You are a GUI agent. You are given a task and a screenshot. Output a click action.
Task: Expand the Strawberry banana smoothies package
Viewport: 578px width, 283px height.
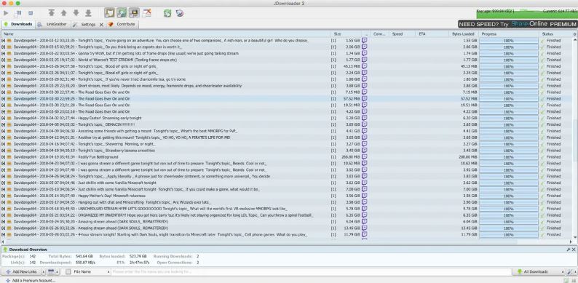[x=4, y=151]
